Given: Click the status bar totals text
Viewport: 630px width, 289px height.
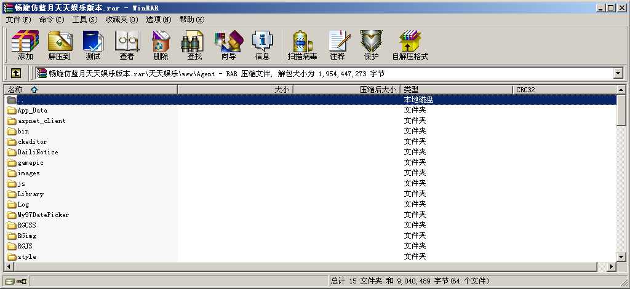Looking at the screenshot, I should (410, 281).
